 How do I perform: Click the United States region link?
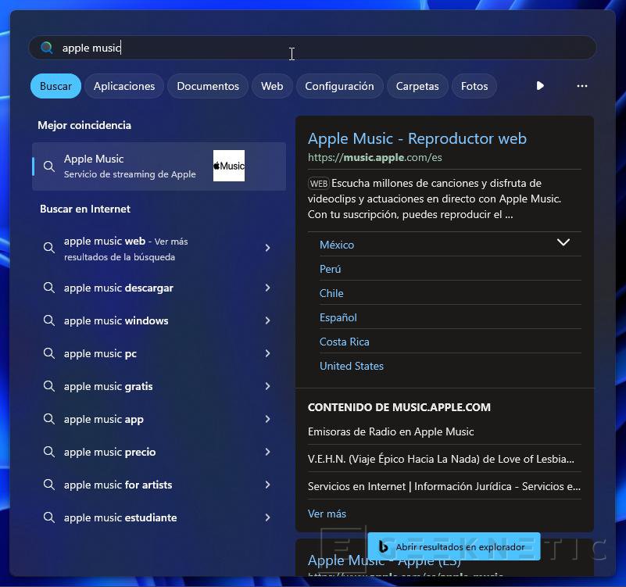(351, 366)
